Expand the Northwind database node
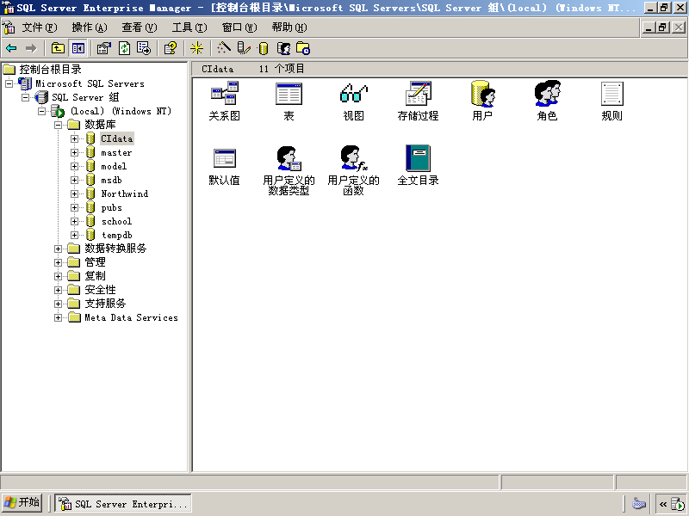Image resolution: width=689 pixels, height=516 pixels. click(x=74, y=194)
